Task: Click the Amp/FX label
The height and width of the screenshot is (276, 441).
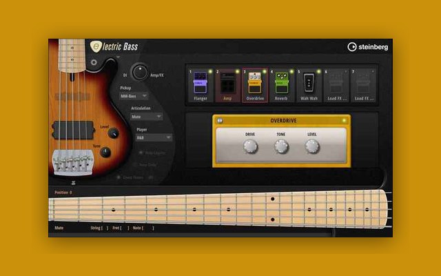Action: point(157,75)
